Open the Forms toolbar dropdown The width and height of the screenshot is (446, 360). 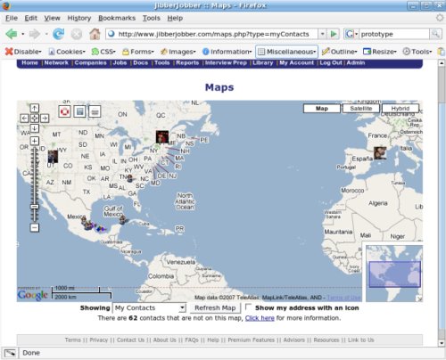click(138, 52)
